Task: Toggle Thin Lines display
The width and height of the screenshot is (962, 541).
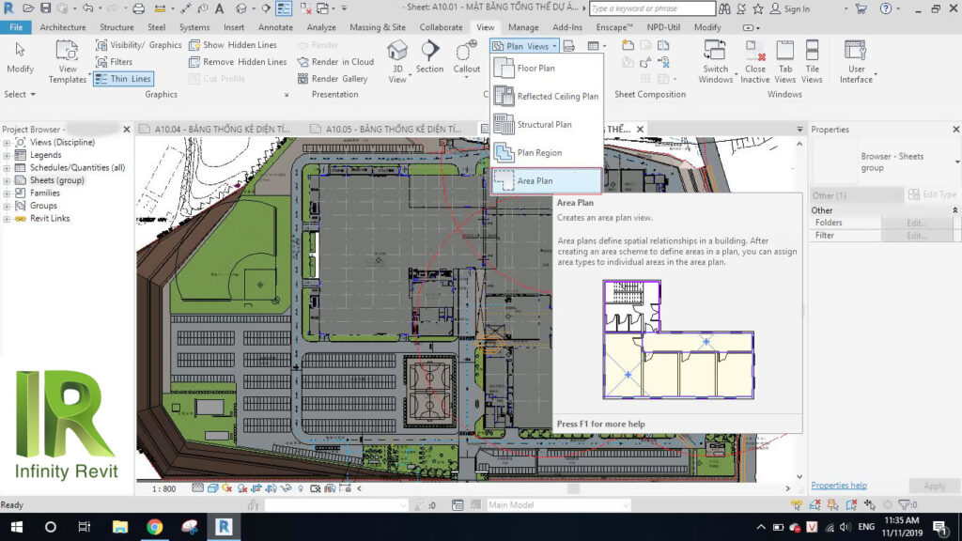Action: coord(123,79)
